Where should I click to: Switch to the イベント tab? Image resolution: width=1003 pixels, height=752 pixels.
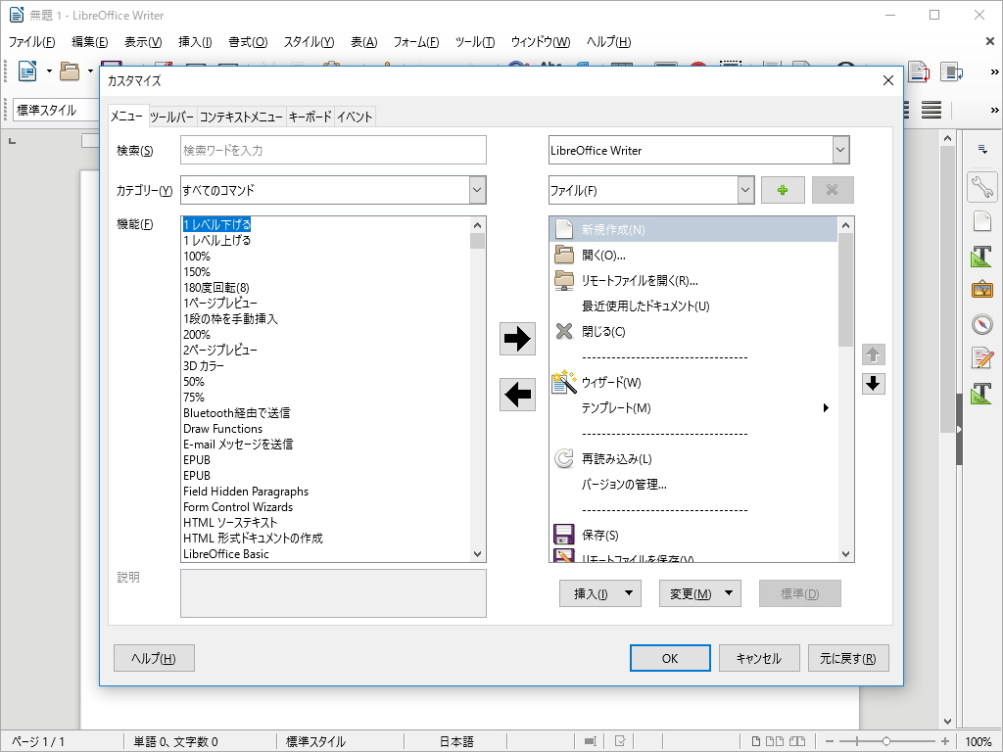pos(355,117)
